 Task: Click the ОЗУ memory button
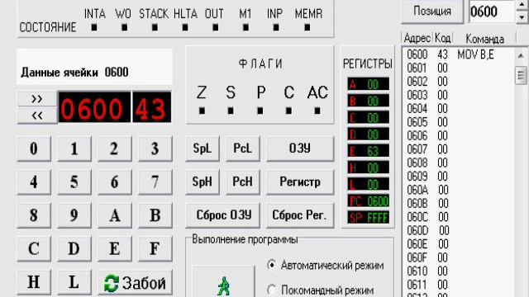click(x=300, y=148)
